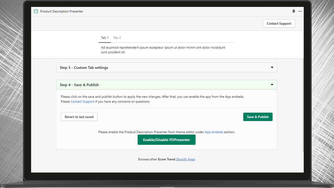This screenshot has height=188, width=334.
Task: Click the Product Description Presenter app icon
Action: [x=36, y=11]
